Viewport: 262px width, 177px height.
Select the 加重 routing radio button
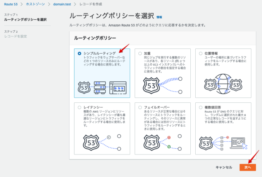tap(140, 53)
